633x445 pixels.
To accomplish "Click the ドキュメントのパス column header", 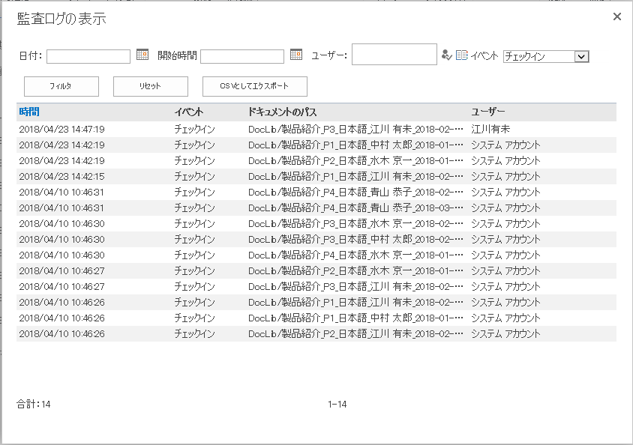I will 282,112.
